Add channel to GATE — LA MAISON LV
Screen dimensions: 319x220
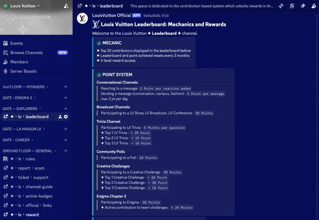66,129
